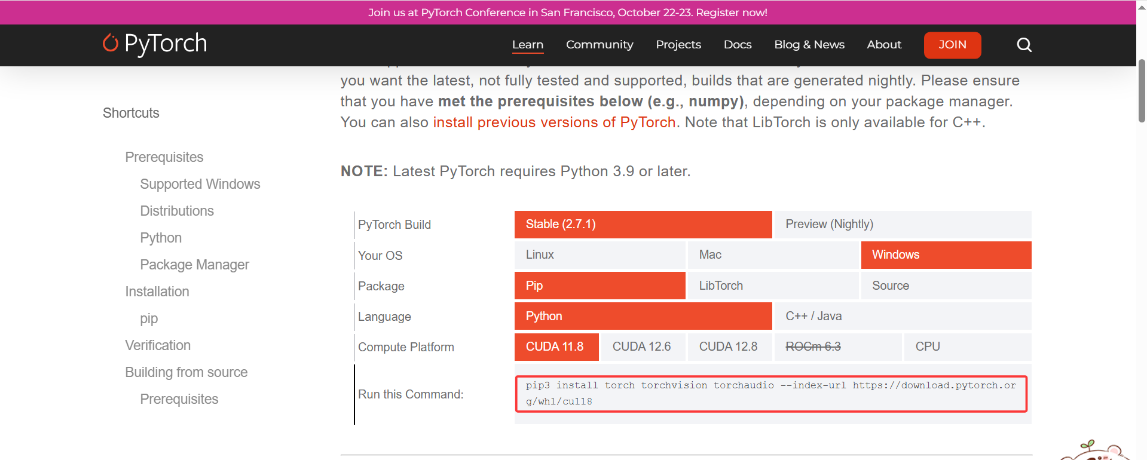1147x460 pixels.
Task: Choose Linux as your OS
Action: point(600,255)
